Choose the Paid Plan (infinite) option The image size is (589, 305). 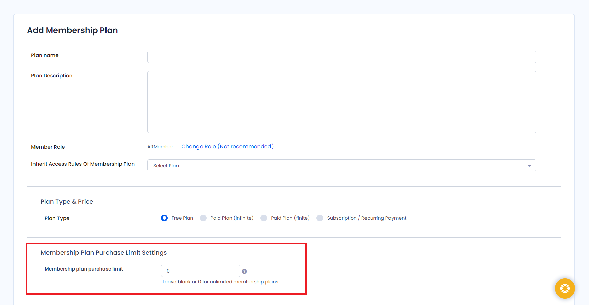pyautogui.click(x=203, y=218)
